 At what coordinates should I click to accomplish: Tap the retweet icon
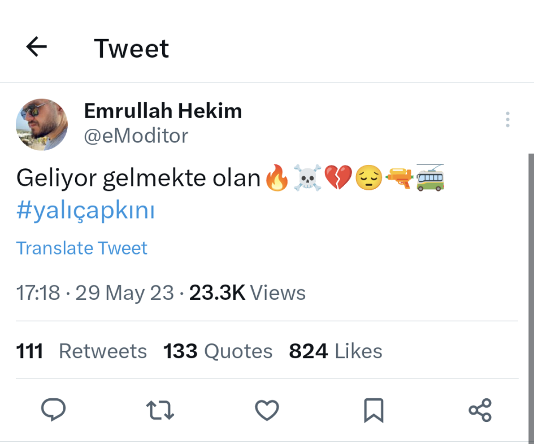(160, 410)
